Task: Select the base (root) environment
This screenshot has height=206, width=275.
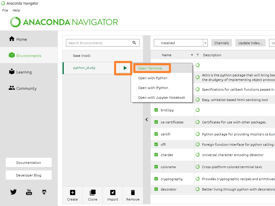Action: [x=103, y=56]
